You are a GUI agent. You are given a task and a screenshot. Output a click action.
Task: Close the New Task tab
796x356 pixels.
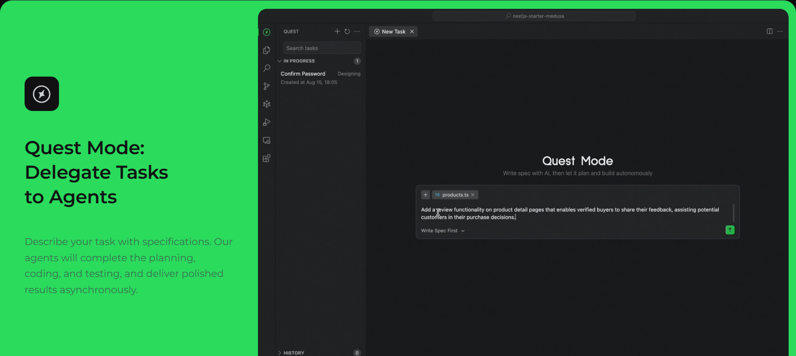pyautogui.click(x=412, y=31)
